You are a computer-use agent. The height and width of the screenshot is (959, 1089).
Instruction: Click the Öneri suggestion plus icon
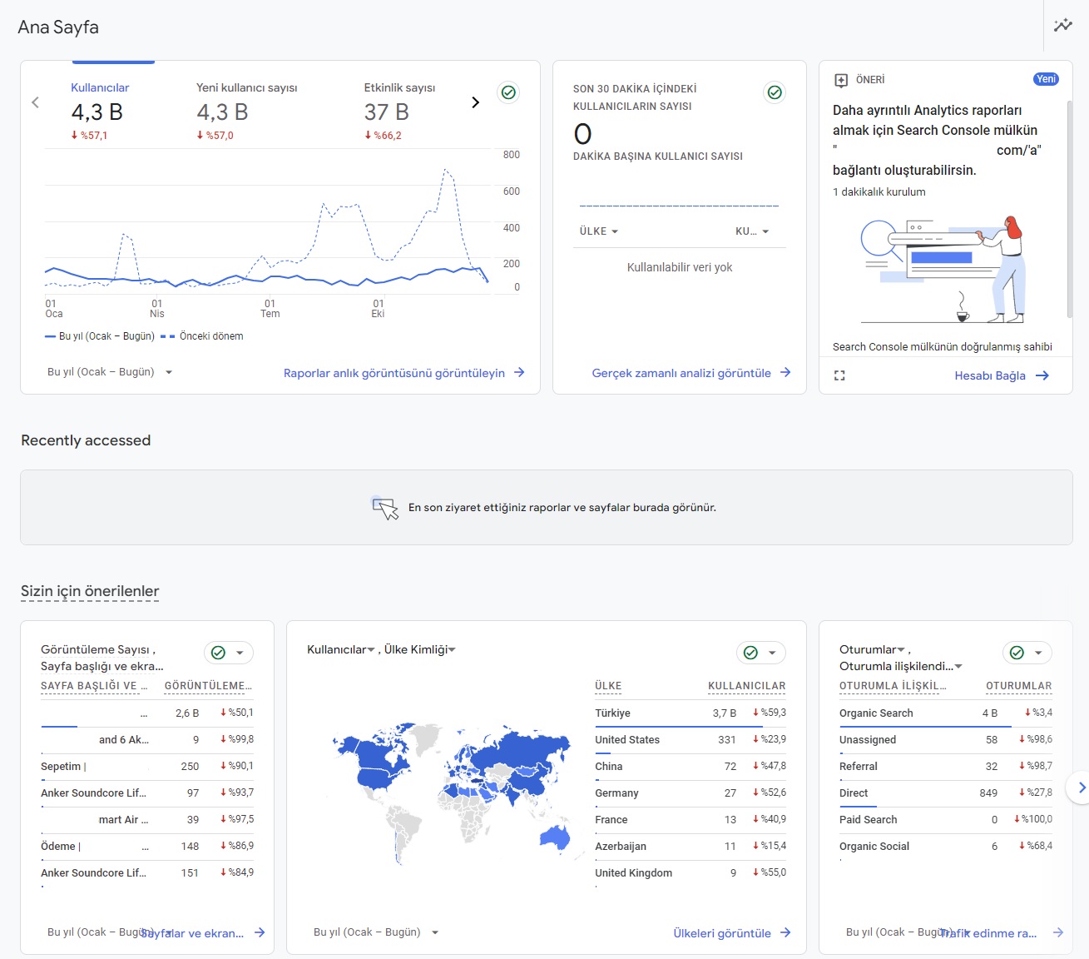point(841,80)
